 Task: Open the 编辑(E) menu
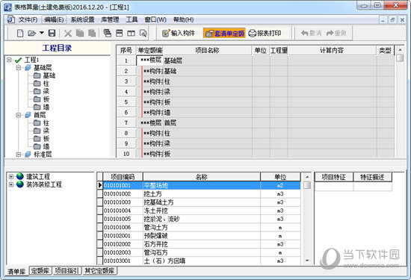(54, 19)
